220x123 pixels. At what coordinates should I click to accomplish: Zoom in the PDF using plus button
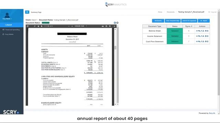[72, 26]
